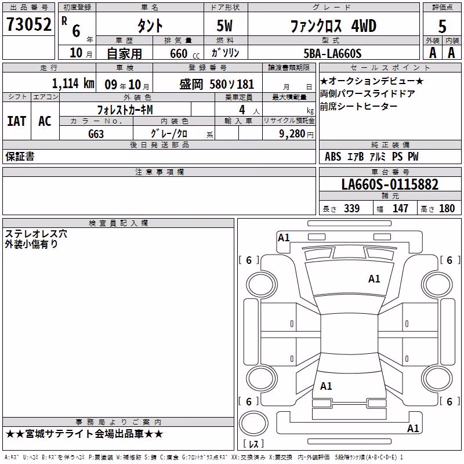This screenshot has height=464, width=464.
Task: Click the 検査員記入欄 header
Action: (x=118, y=223)
